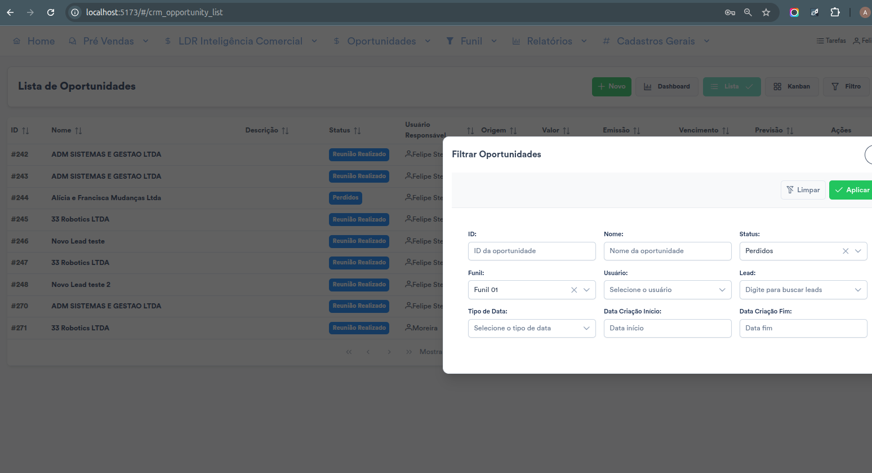
Task: Open Funil menu
Action: point(471,41)
